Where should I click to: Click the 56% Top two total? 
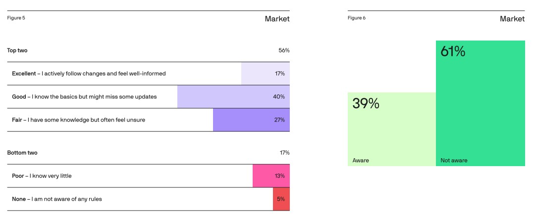(284, 50)
